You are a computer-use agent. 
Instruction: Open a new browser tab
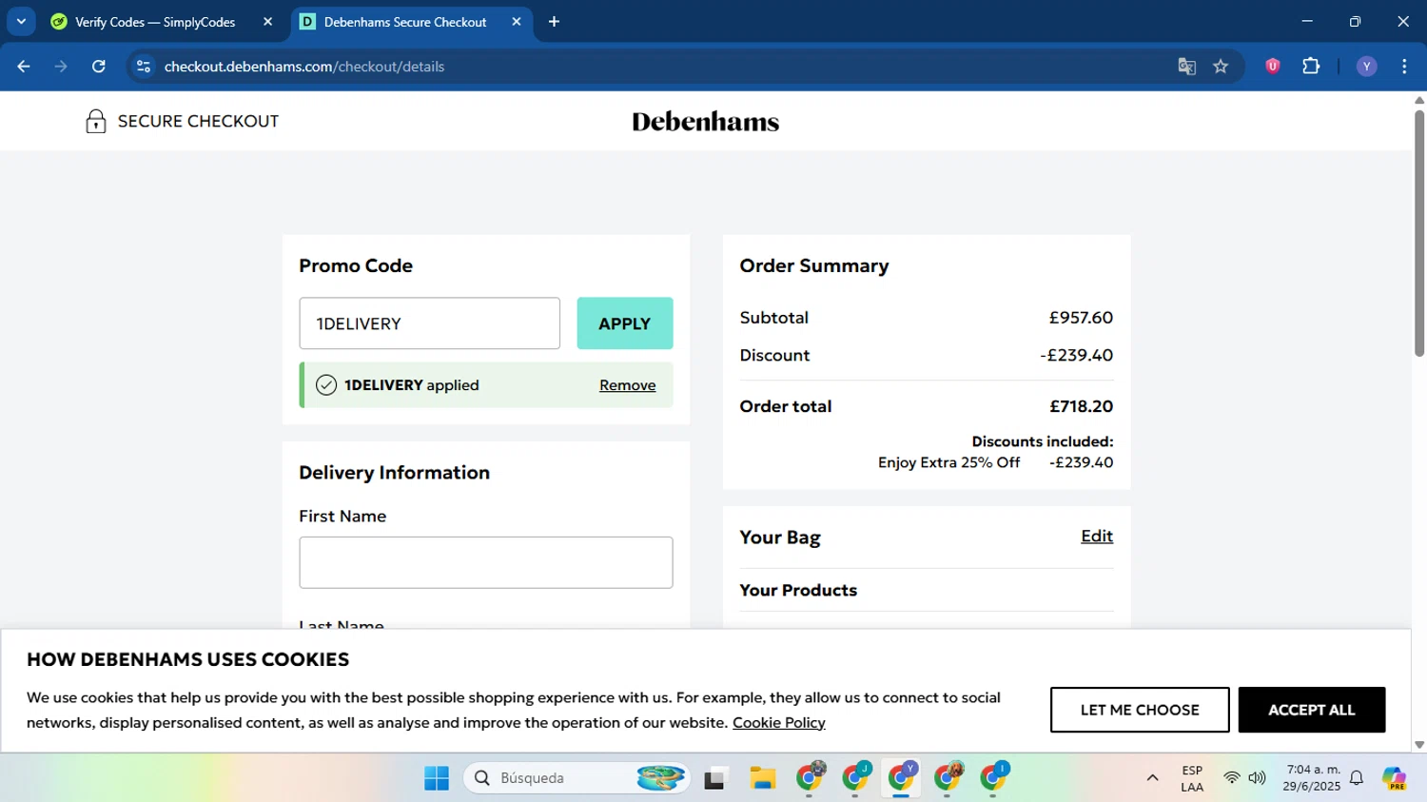pos(554,22)
